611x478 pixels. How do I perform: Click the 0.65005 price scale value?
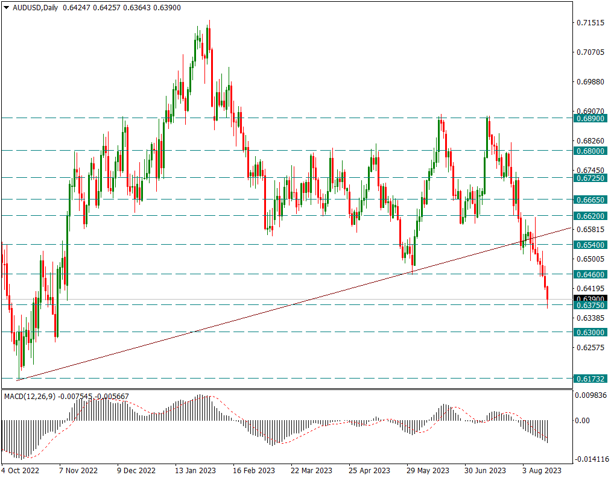[590, 259]
